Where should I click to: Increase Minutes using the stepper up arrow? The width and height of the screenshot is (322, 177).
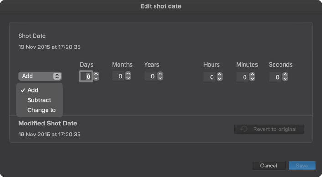point(252,74)
